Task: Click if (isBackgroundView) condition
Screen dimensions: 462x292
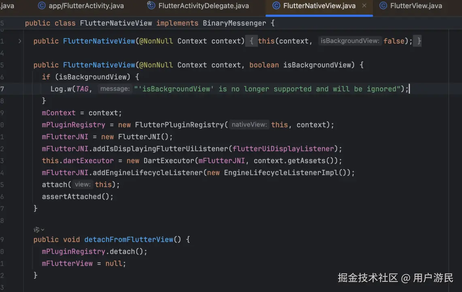Action: (x=86, y=77)
